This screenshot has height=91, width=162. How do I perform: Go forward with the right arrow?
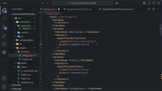tap(48, 3)
